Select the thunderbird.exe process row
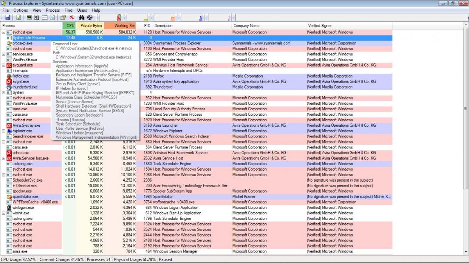 click(196, 87)
